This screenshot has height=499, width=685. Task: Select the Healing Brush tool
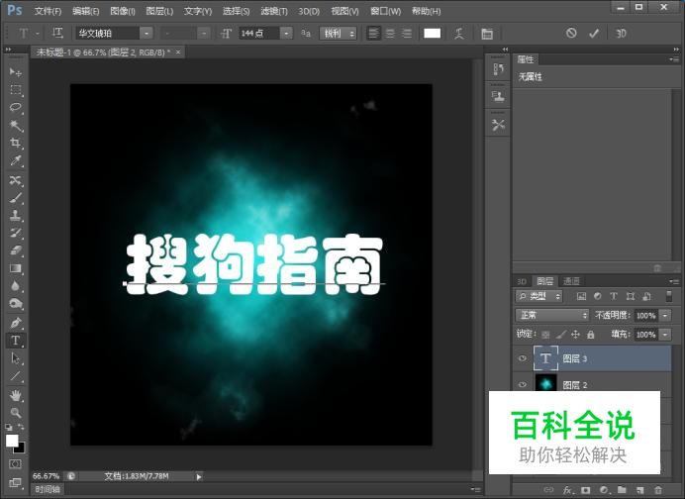[15, 180]
